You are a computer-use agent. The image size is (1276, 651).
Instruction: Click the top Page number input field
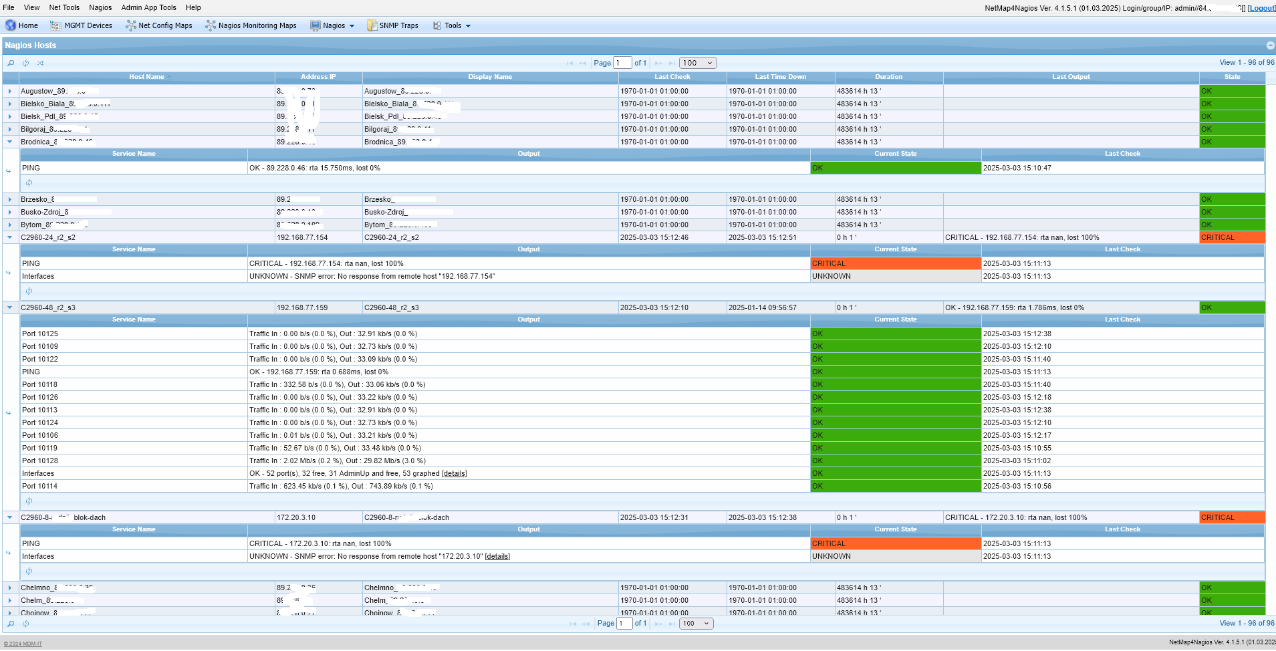tap(622, 63)
